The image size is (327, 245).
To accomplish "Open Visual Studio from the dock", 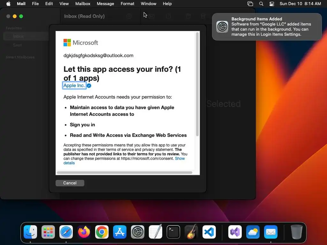I will (x=235, y=232).
